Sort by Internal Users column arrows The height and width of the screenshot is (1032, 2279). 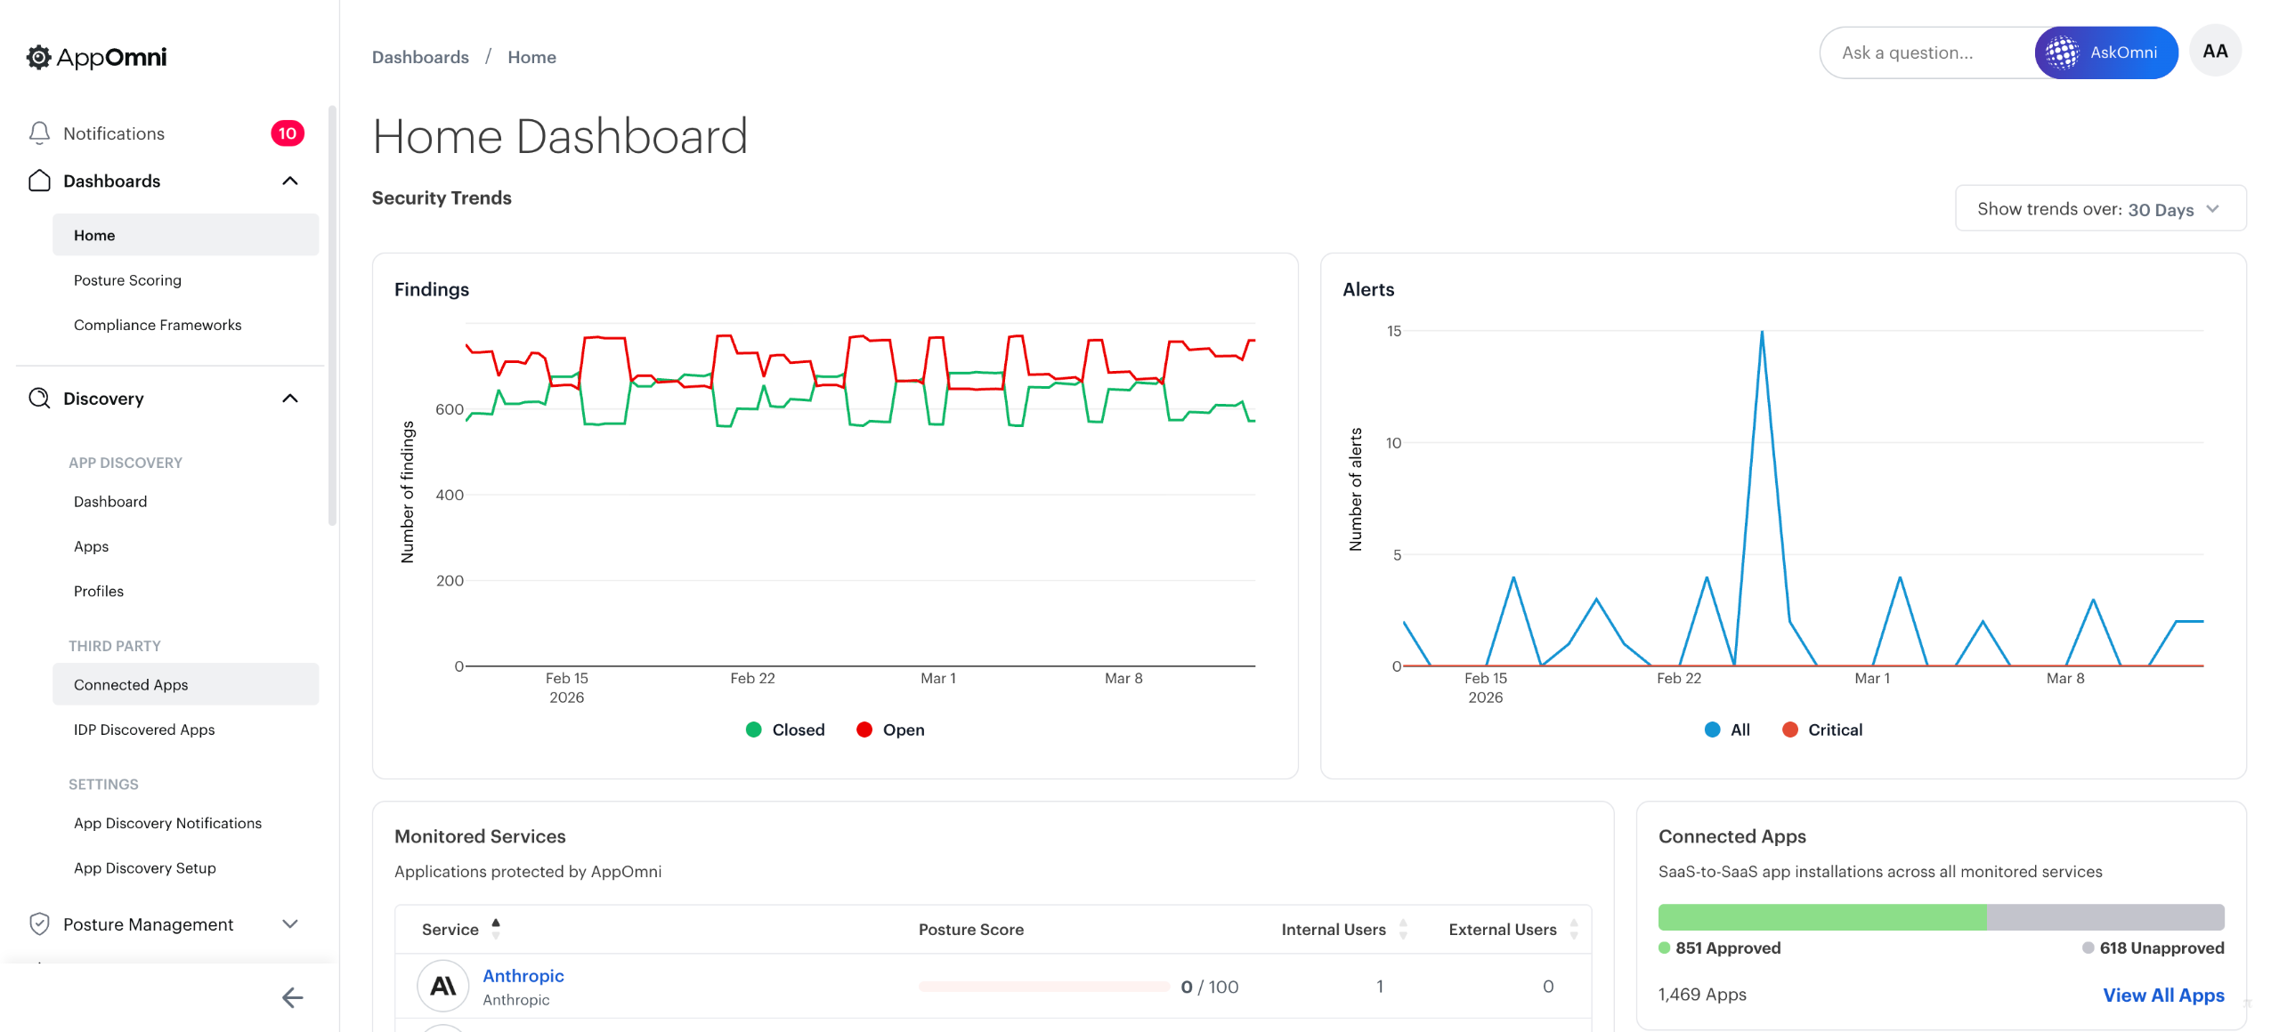1403,929
